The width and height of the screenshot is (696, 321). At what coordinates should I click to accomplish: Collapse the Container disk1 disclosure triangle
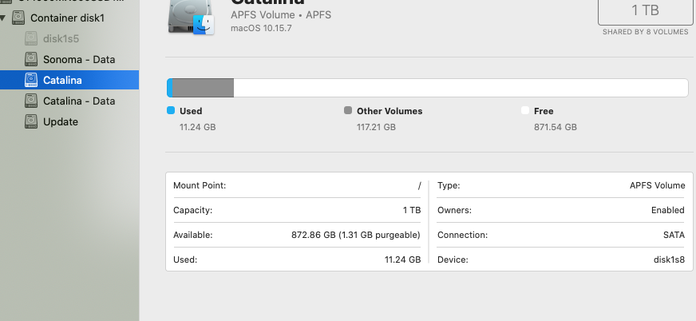pyautogui.click(x=3, y=18)
